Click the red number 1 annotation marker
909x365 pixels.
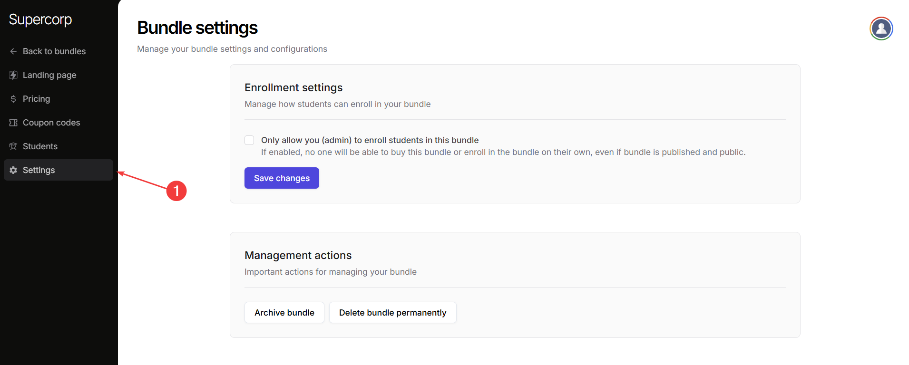point(176,191)
